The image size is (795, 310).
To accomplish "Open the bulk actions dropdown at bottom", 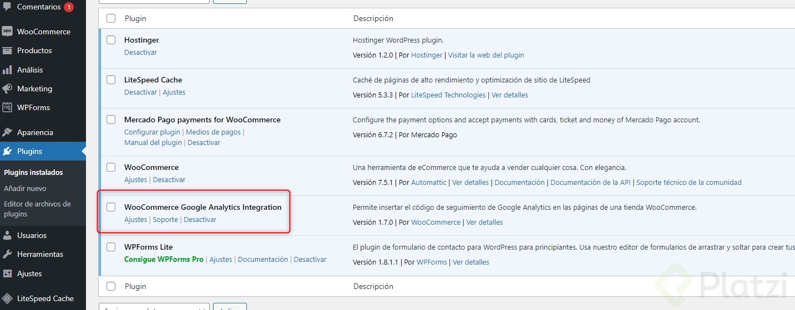I will [154, 307].
